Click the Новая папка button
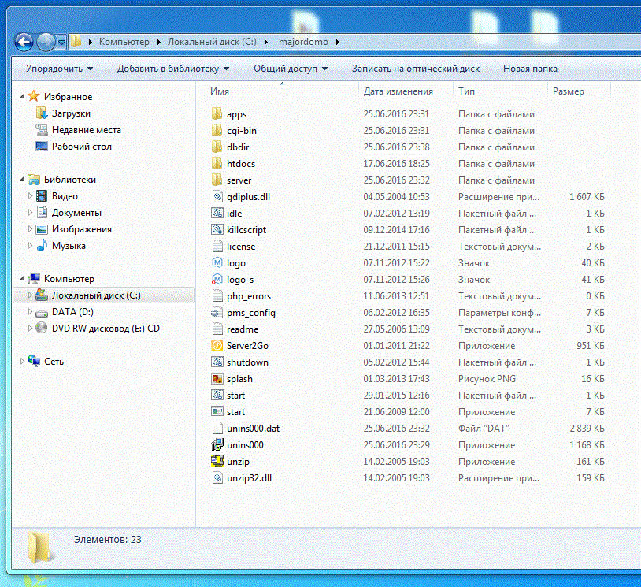 coord(530,69)
